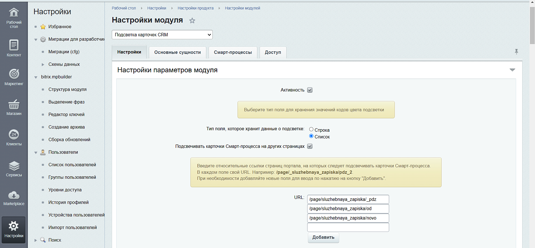Click the empty URL input field
535x248 pixels.
pos(348,227)
